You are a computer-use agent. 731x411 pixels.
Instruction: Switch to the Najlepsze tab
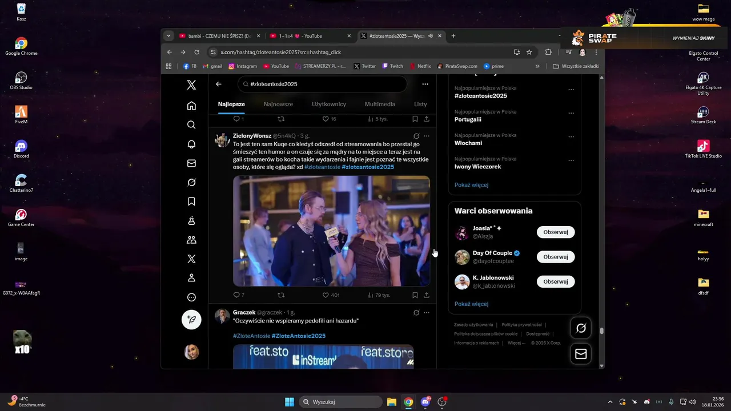(x=231, y=104)
